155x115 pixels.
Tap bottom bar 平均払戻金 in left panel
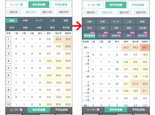click(61, 110)
